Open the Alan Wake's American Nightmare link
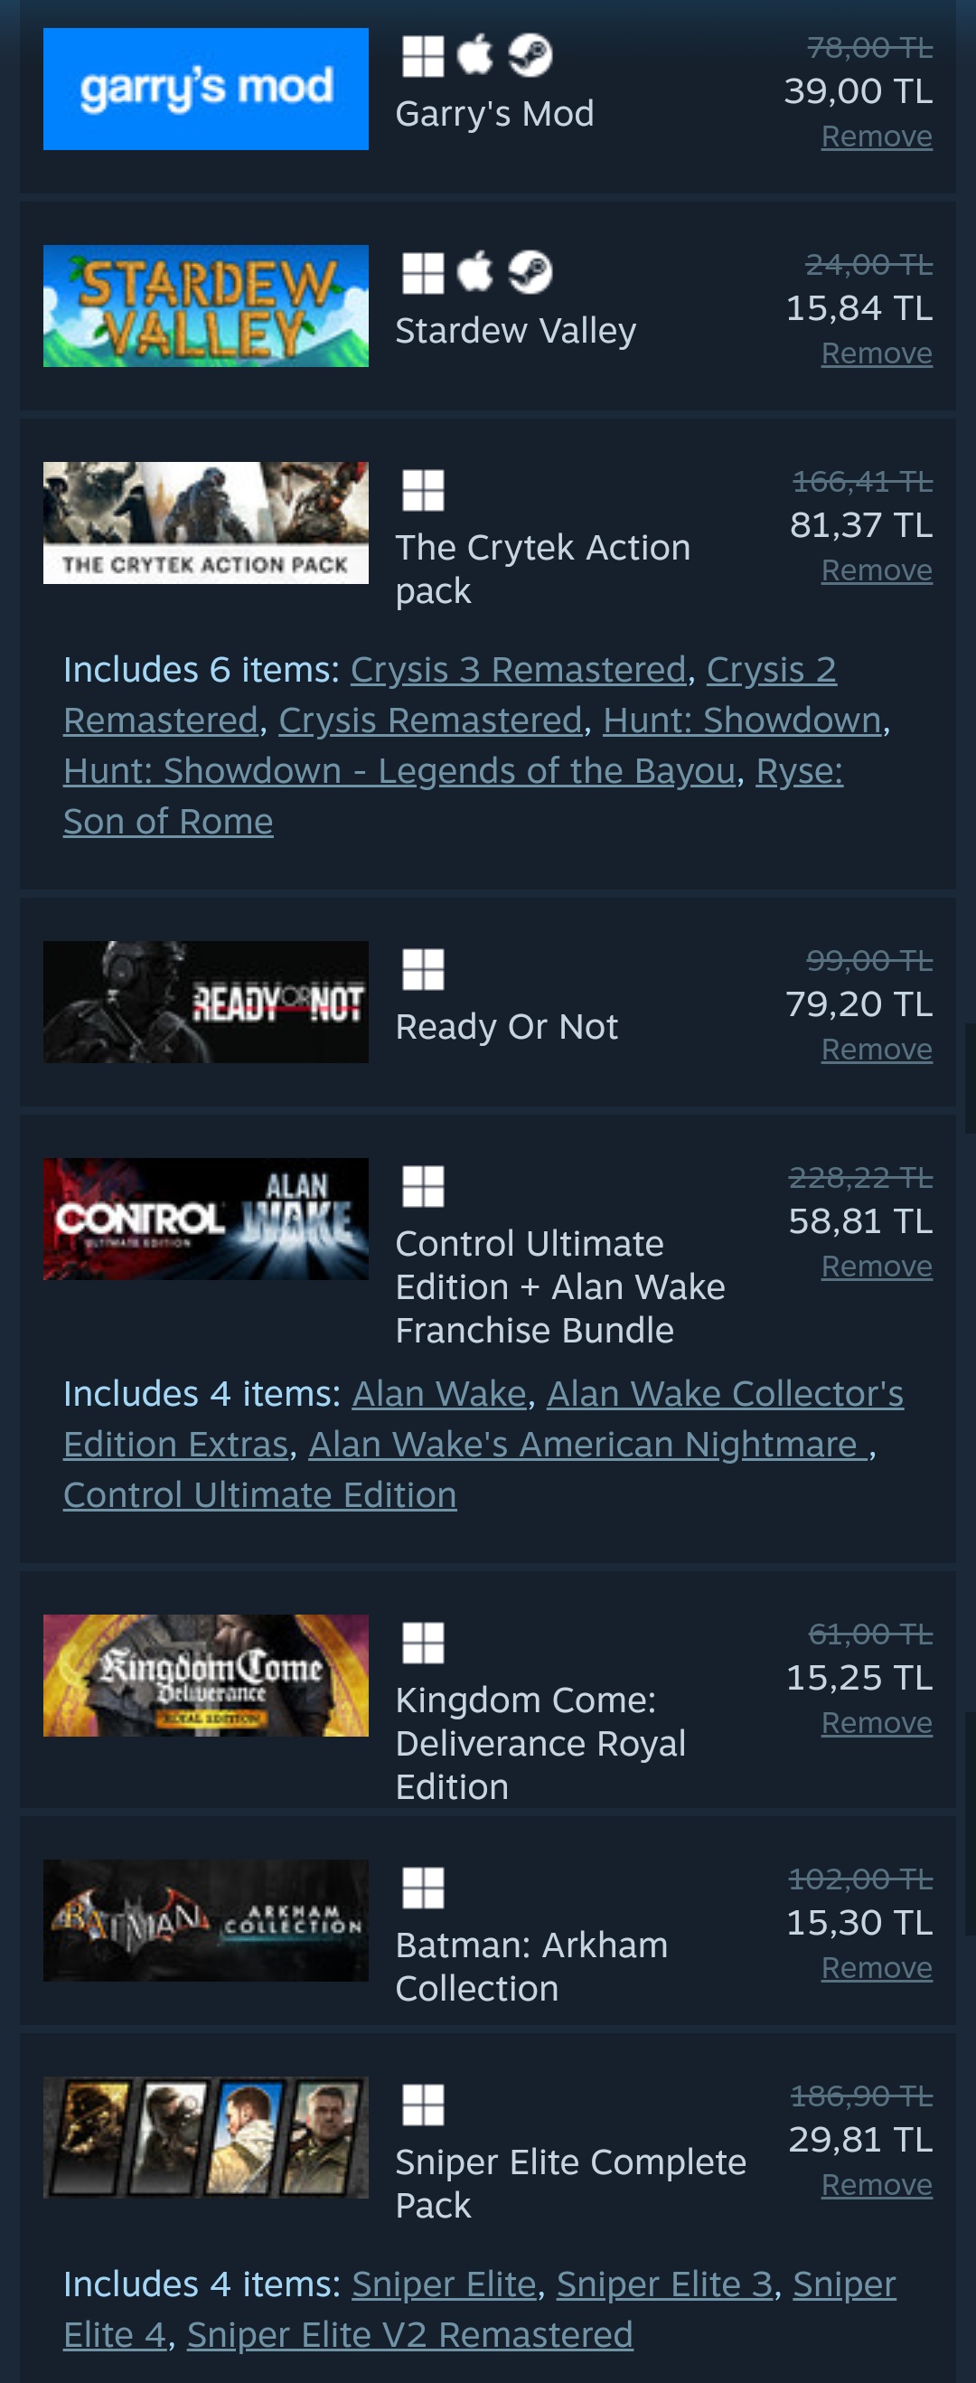The width and height of the screenshot is (976, 2383). click(x=587, y=1445)
